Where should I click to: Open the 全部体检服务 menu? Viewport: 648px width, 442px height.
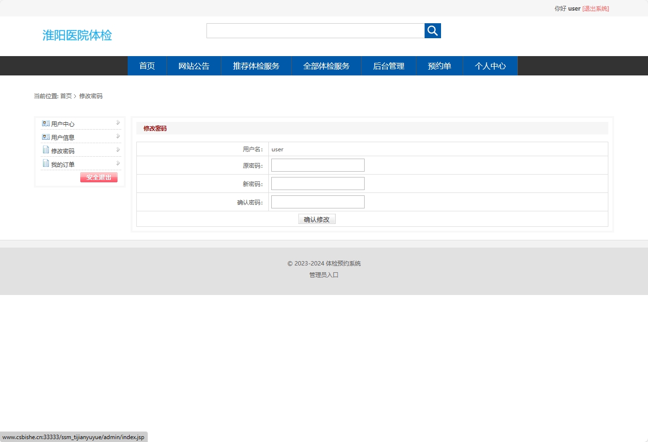pyautogui.click(x=326, y=66)
